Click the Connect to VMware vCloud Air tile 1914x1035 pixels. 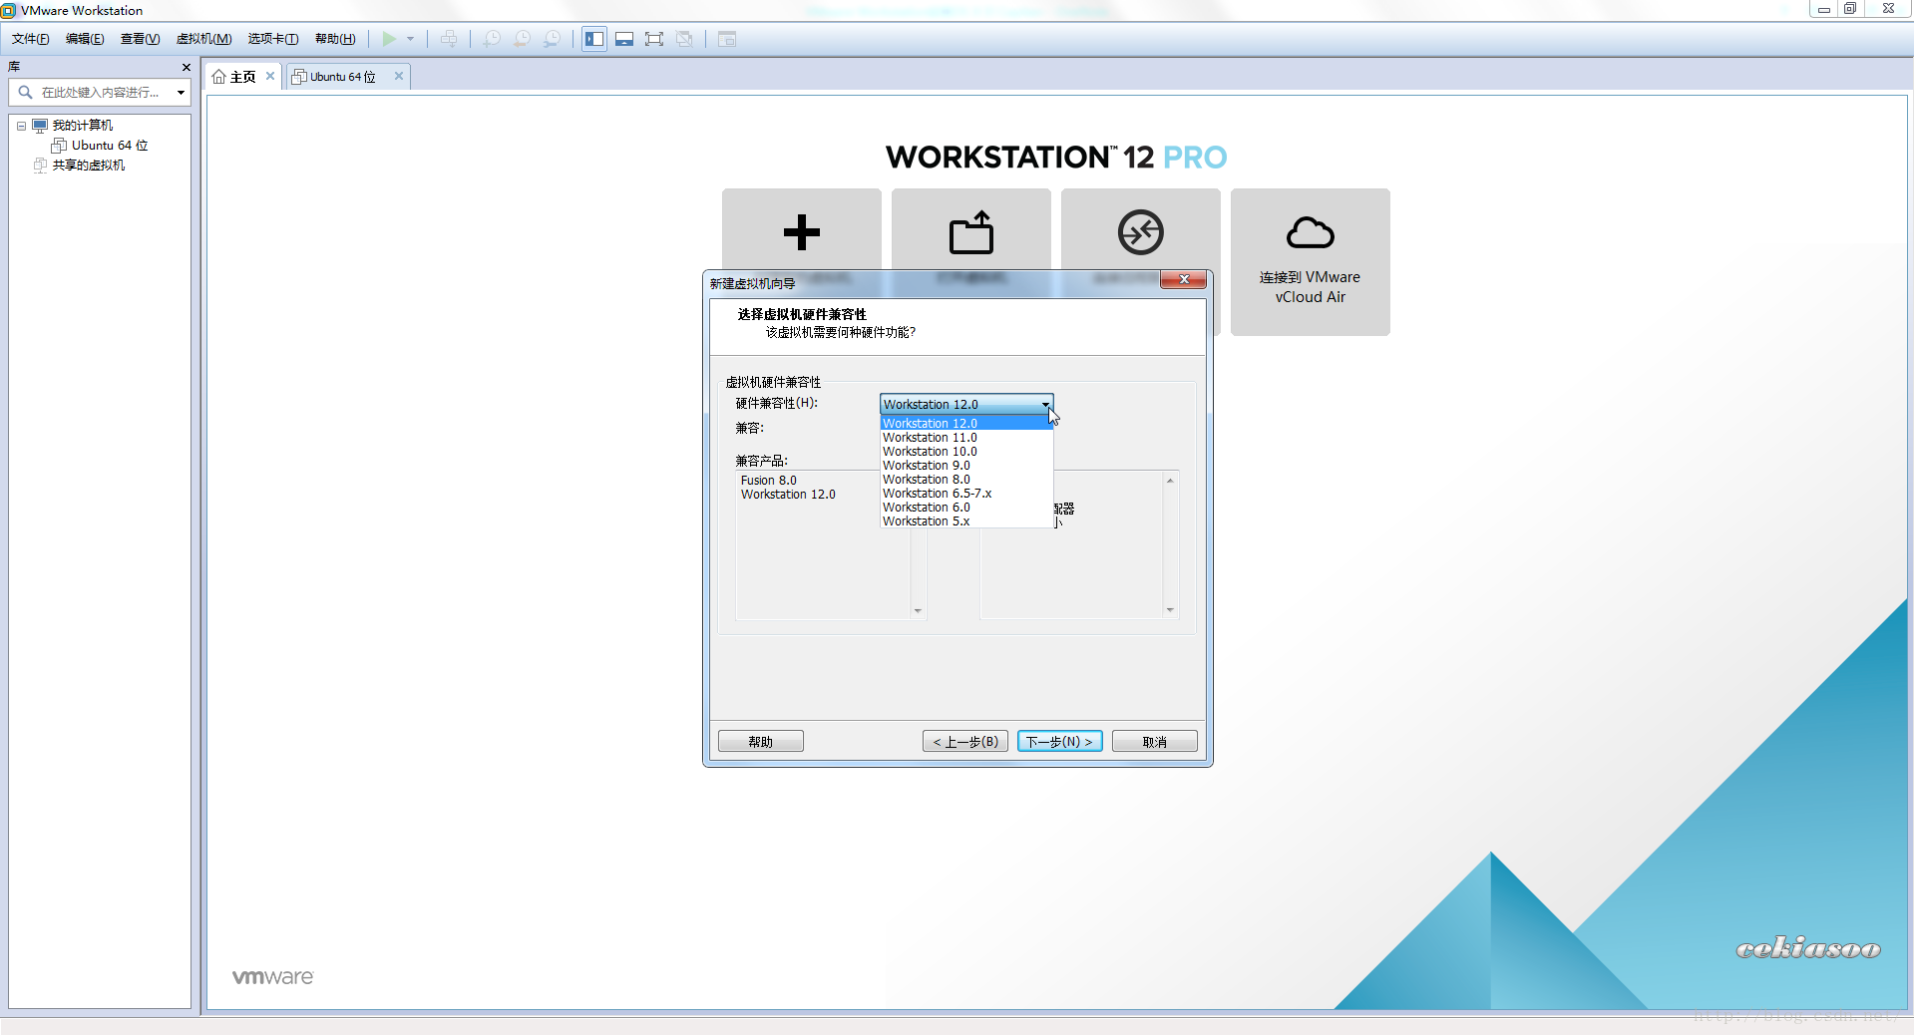1311,261
